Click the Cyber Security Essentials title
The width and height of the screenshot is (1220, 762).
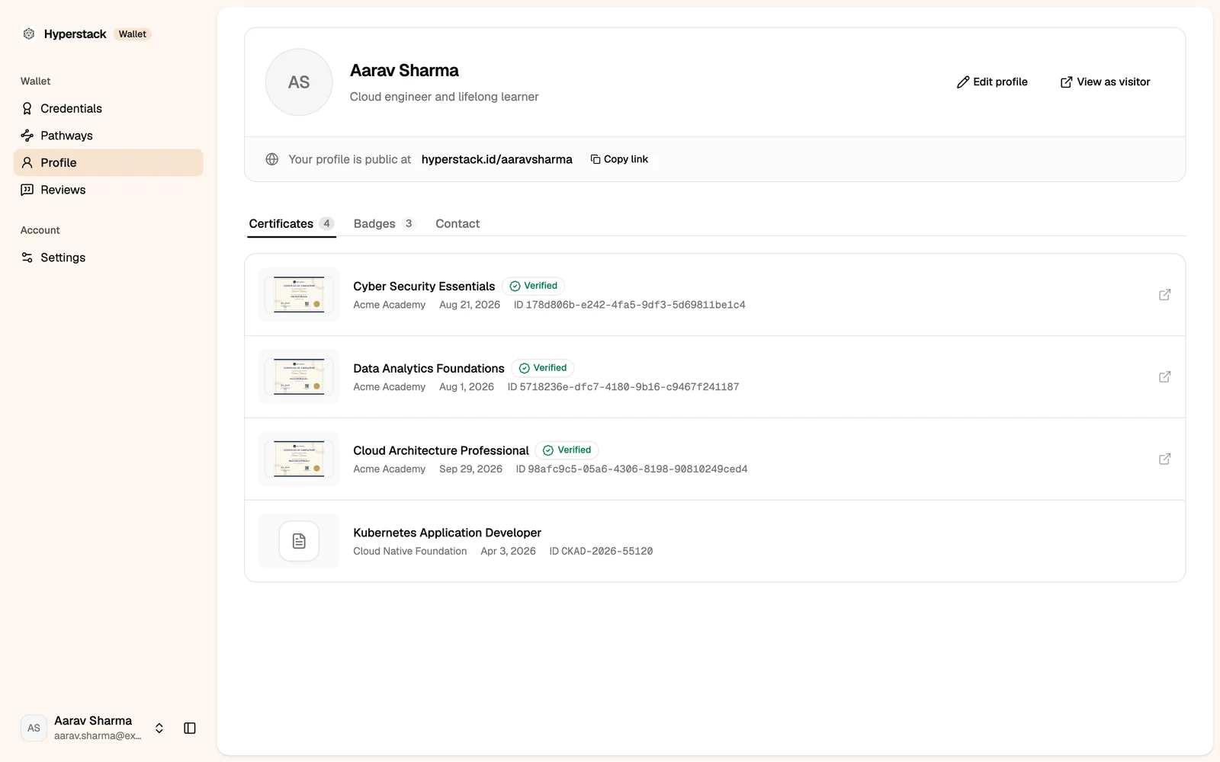tap(424, 287)
